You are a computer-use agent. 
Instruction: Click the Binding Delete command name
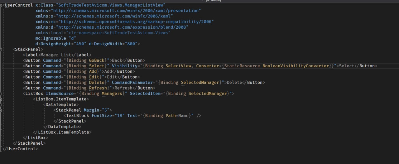coord(97,83)
